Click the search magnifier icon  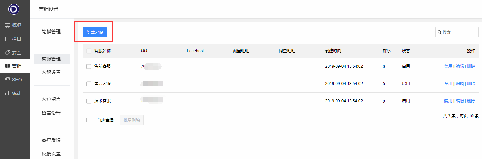(x=440, y=32)
